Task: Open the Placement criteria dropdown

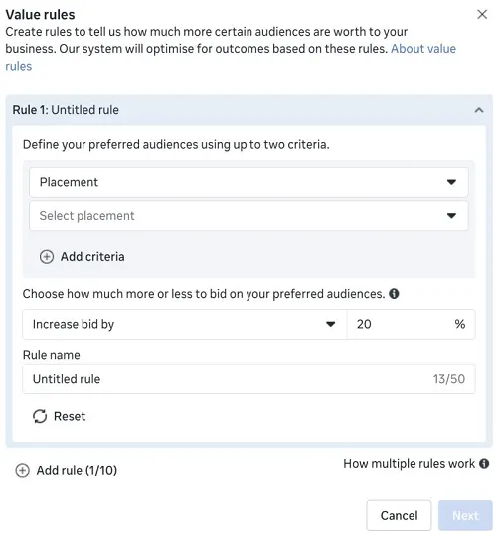Action: (x=248, y=182)
